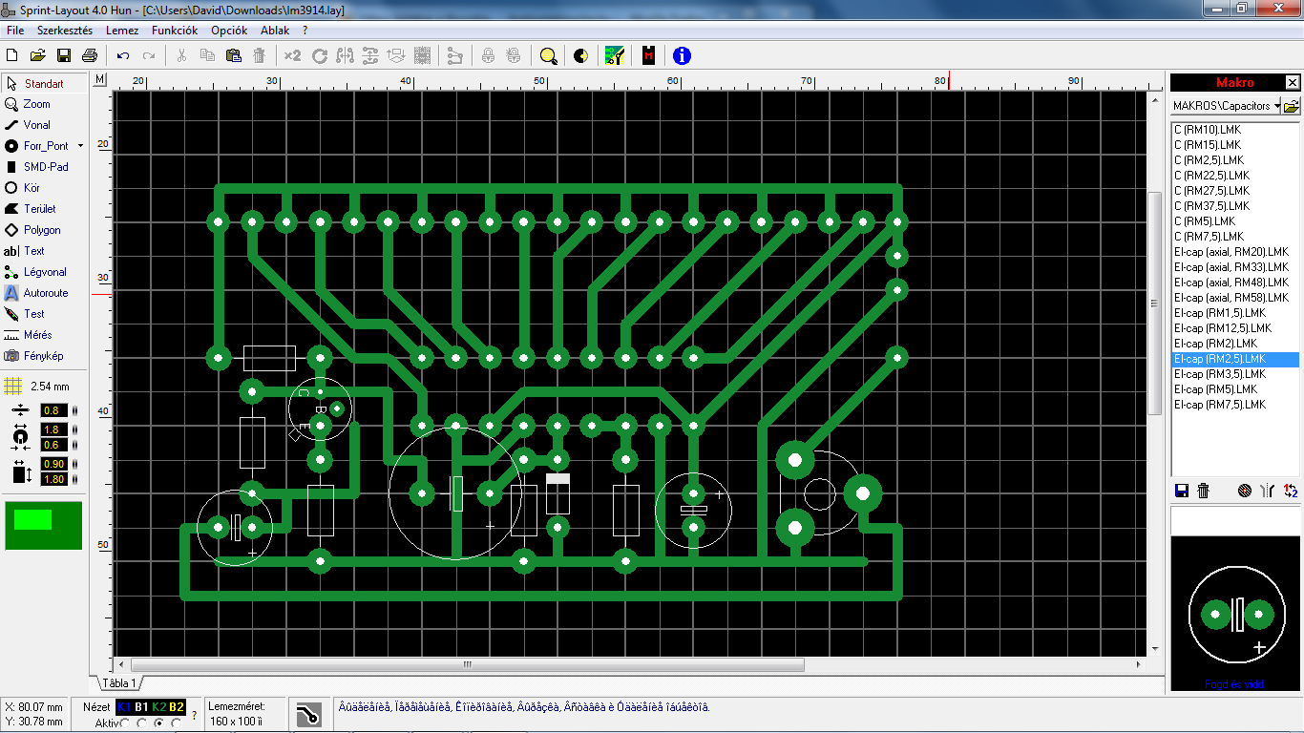Open the zoom magnifier in top toolbar
This screenshot has width=1304, height=733.
coord(548,55)
